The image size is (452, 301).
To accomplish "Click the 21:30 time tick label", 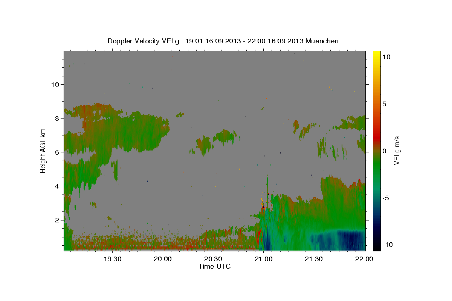I will click(314, 259).
